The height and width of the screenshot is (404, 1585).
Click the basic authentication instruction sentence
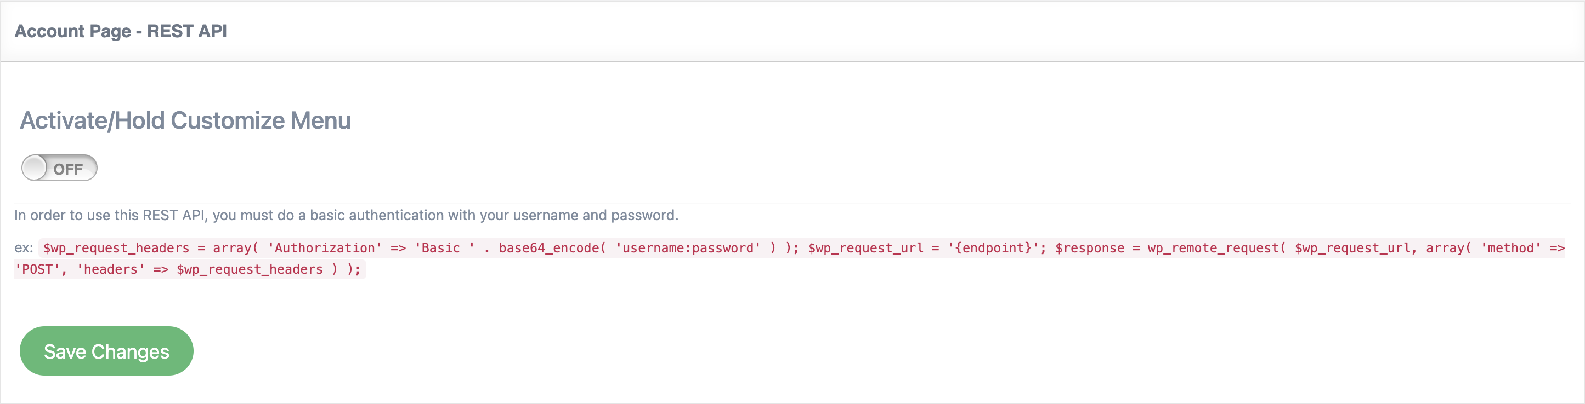coord(346,216)
